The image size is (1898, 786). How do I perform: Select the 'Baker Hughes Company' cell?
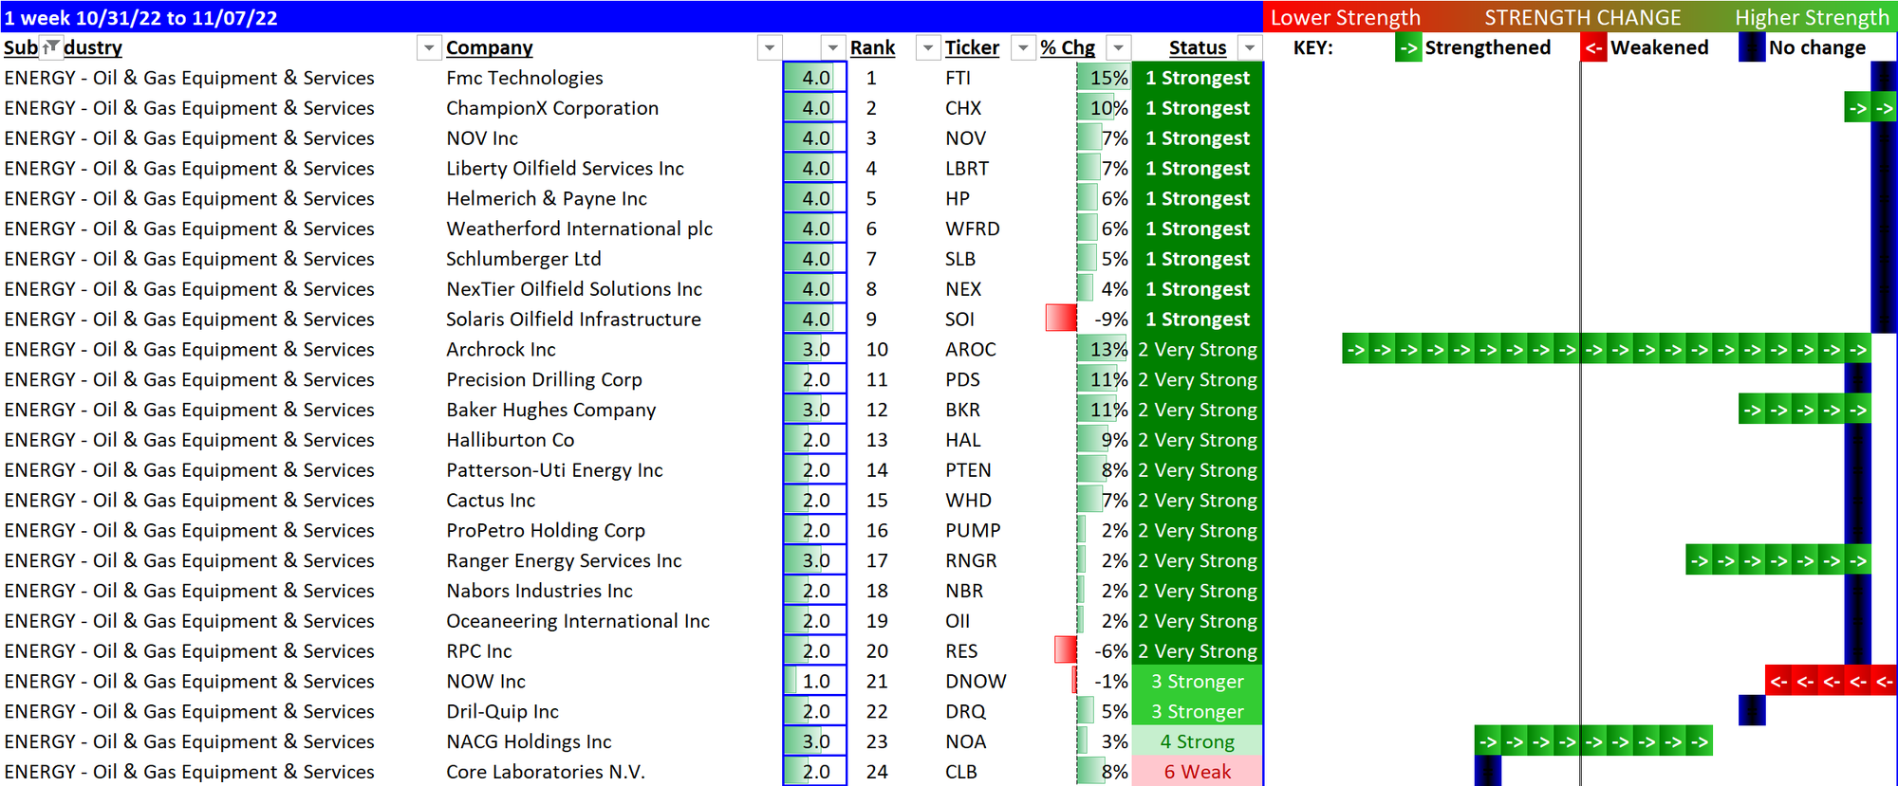551,411
